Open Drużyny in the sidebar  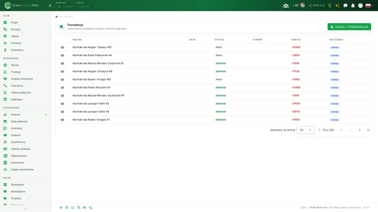click(x=16, y=29)
